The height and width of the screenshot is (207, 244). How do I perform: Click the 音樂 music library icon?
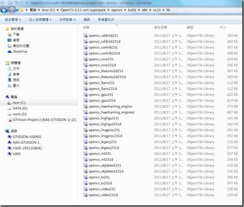[x=9, y=74]
